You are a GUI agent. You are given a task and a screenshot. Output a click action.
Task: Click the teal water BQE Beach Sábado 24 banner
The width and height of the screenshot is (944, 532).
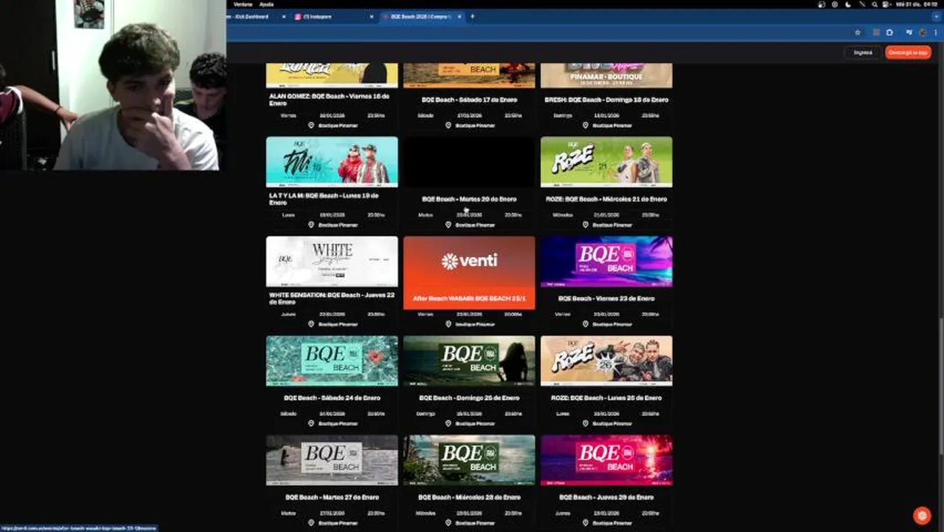(332, 361)
